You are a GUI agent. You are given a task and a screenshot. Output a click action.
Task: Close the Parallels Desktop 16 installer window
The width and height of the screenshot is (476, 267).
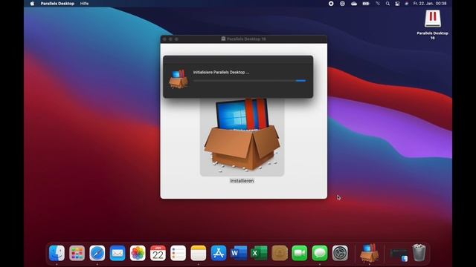[x=165, y=39]
